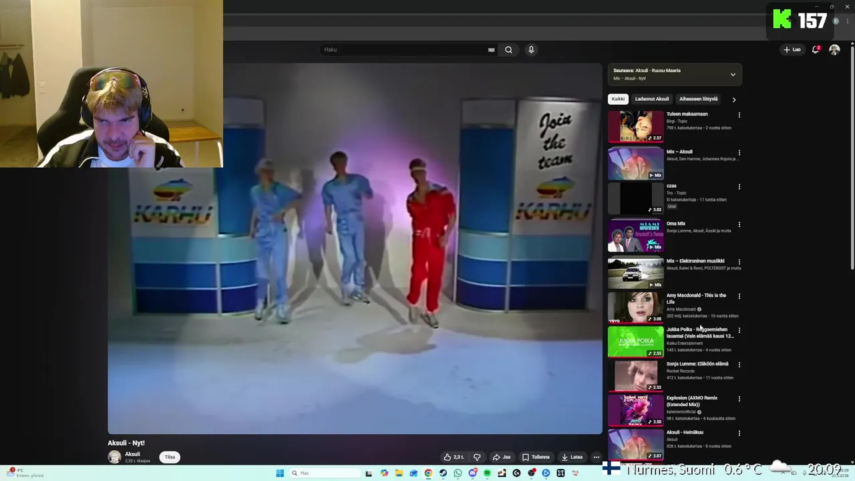Open options menu for Aksuli - Heinäkuu

click(739, 433)
